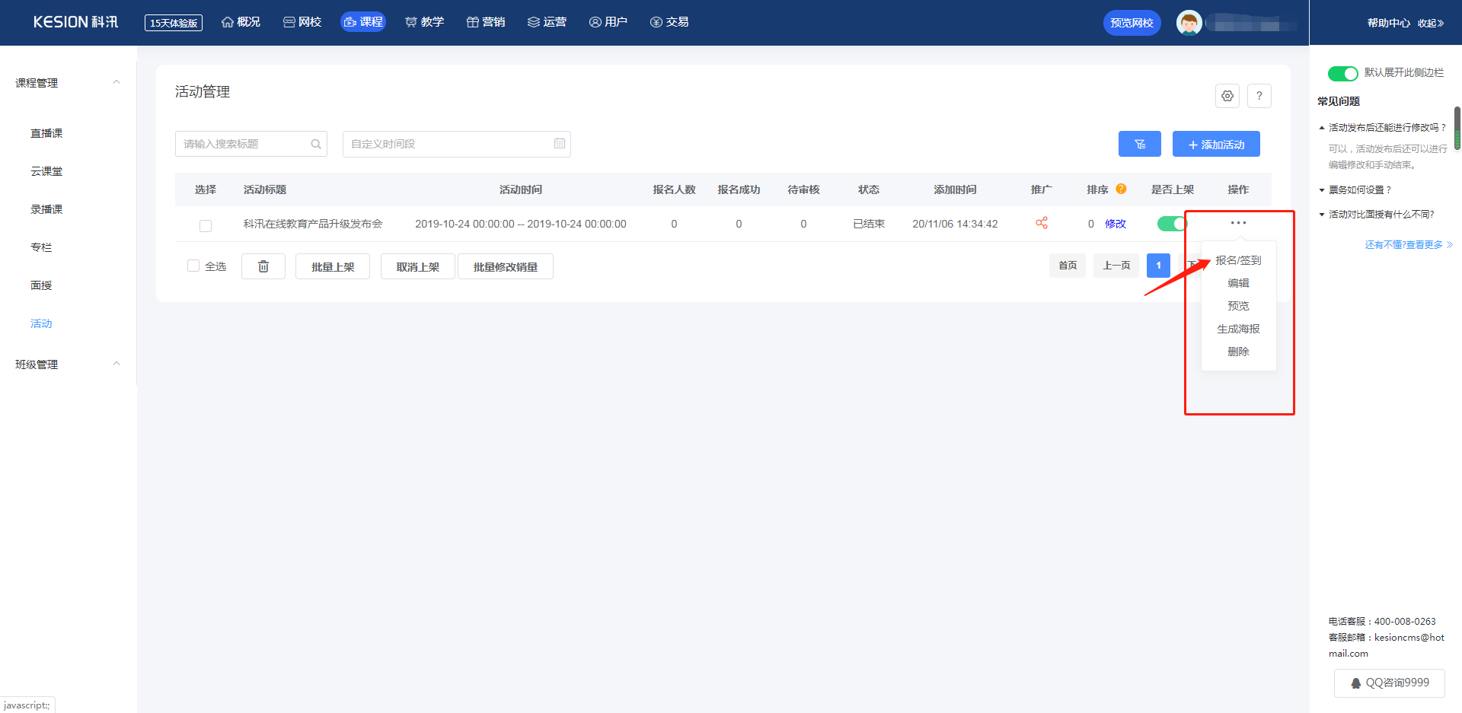1462x713 pixels.
Task: Click the 修改 link in the sort column
Action: [1116, 224]
